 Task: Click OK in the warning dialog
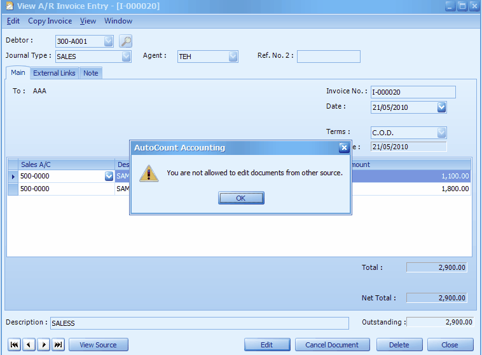click(x=241, y=198)
